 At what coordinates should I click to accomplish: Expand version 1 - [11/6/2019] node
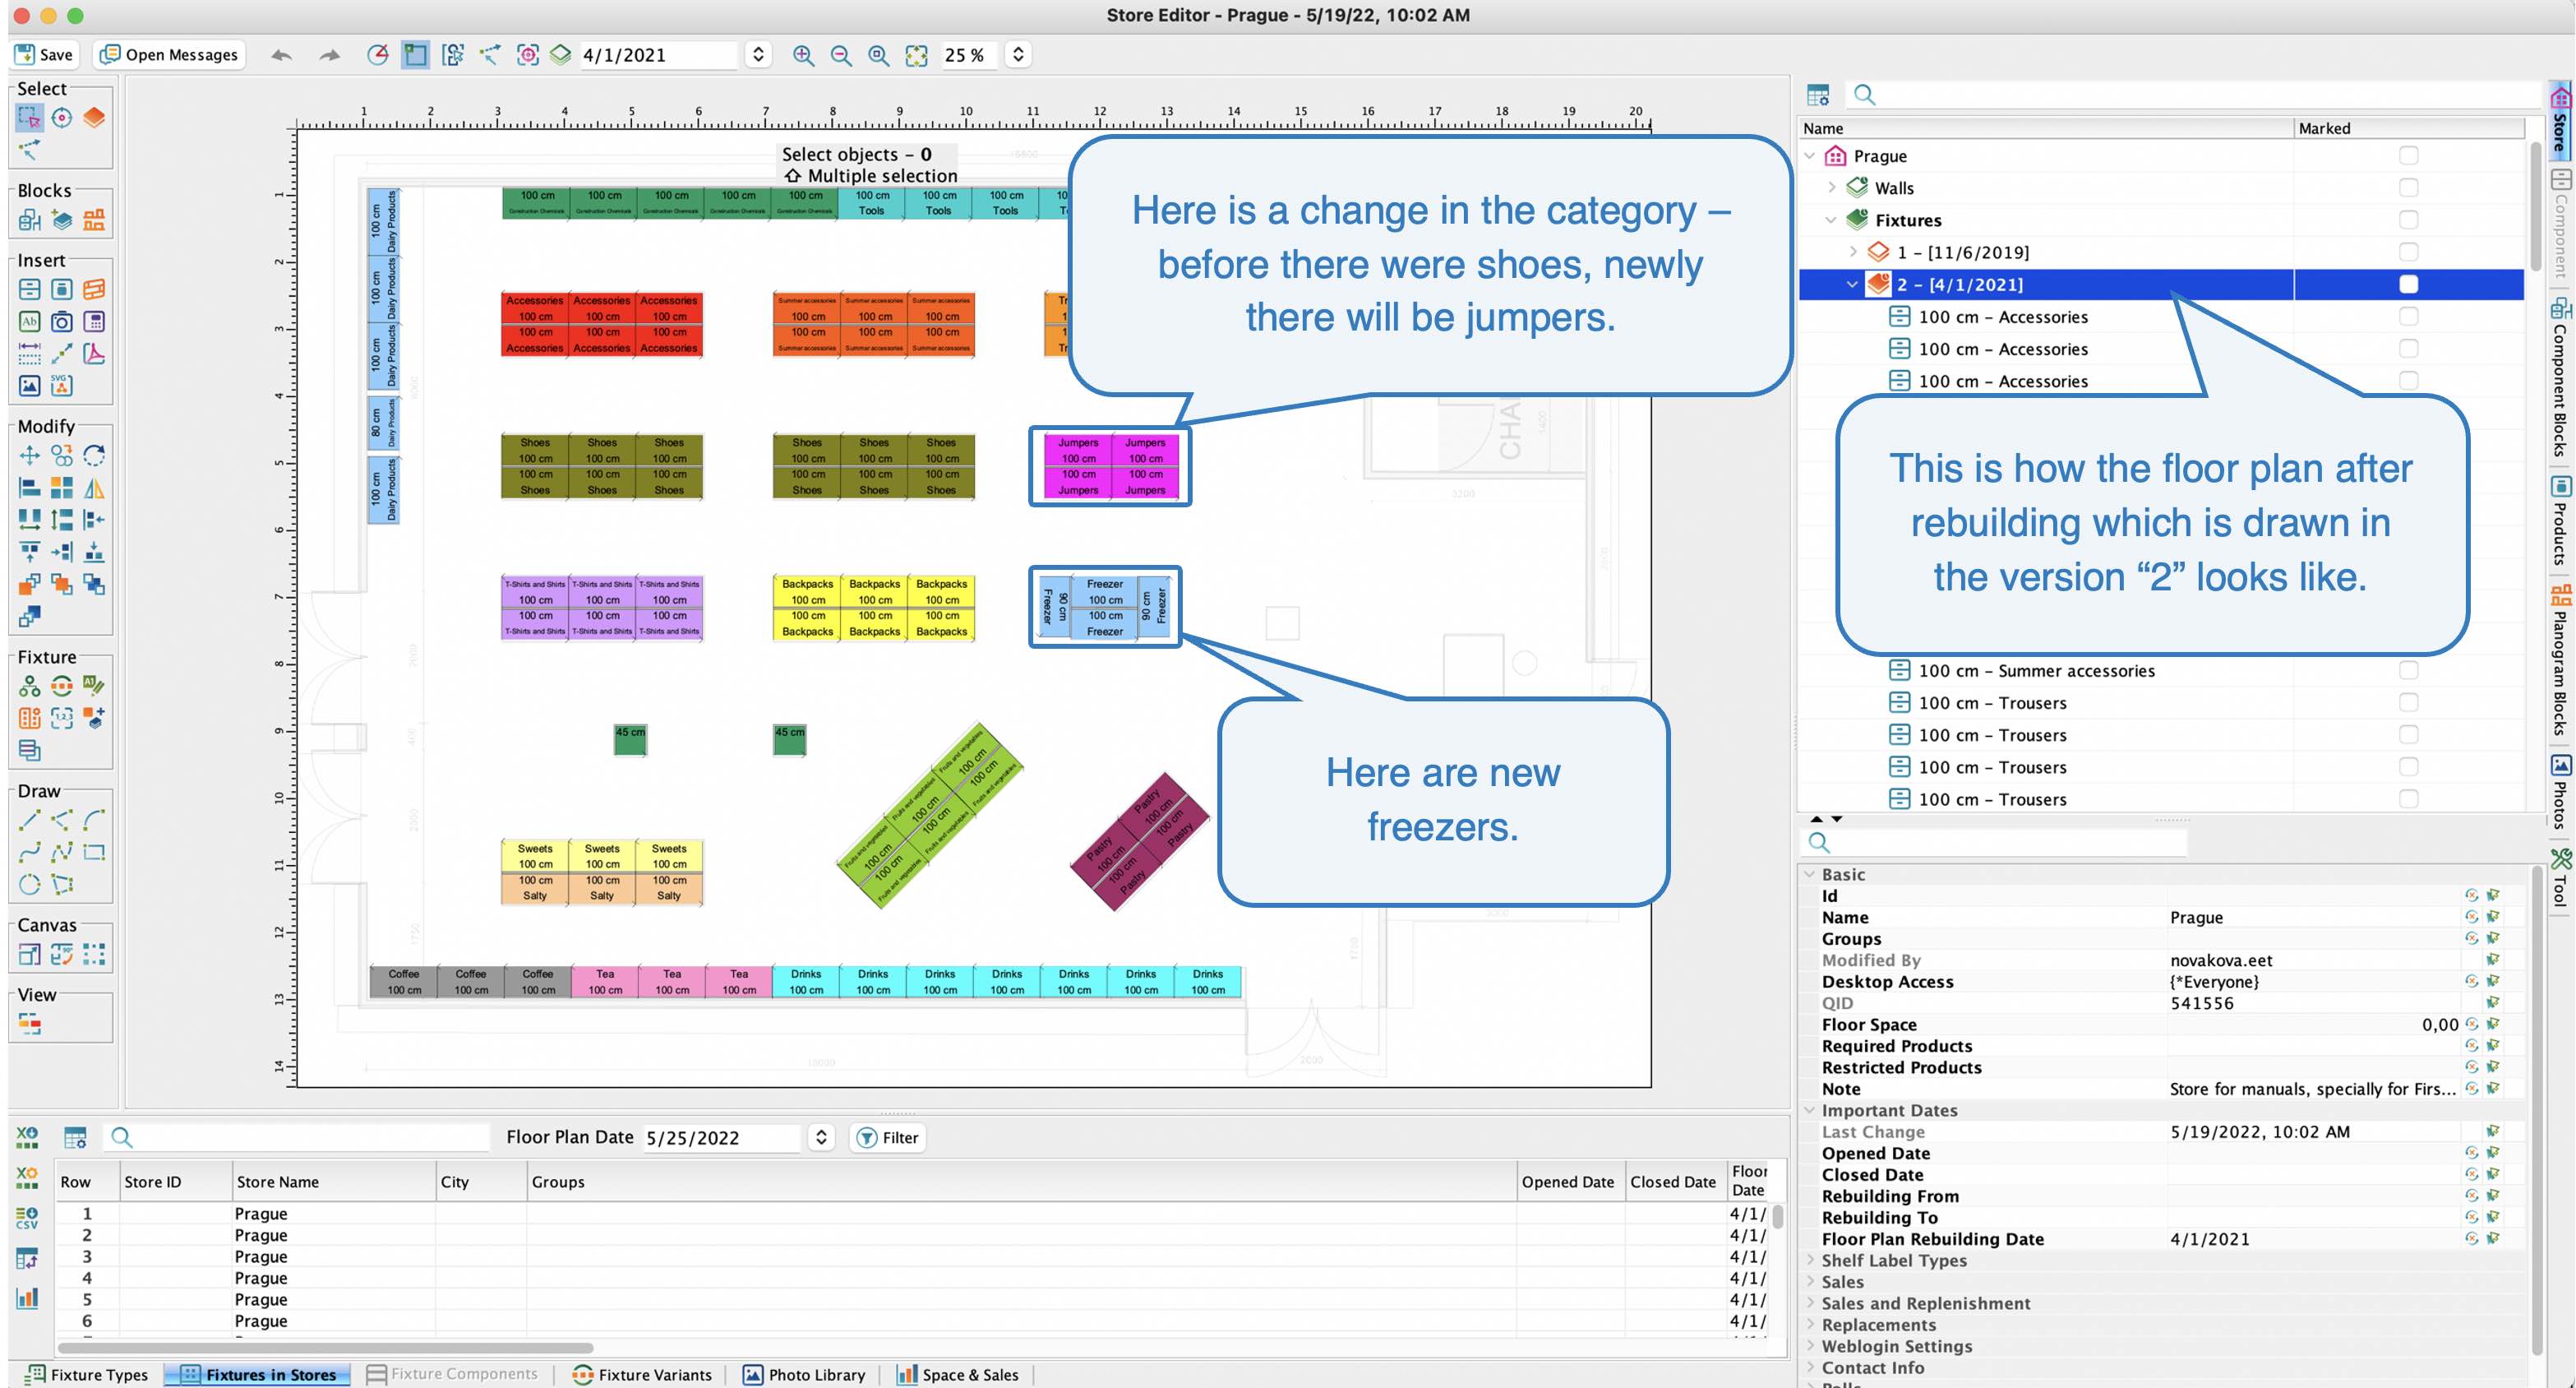click(x=1853, y=252)
